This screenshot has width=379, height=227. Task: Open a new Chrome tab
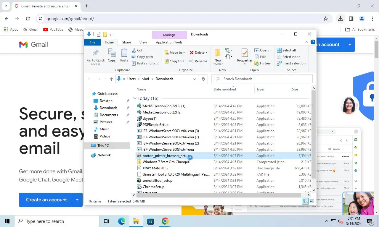point(86,6)
